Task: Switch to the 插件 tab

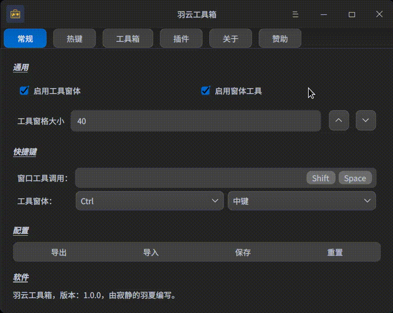Action: (181, 39)
